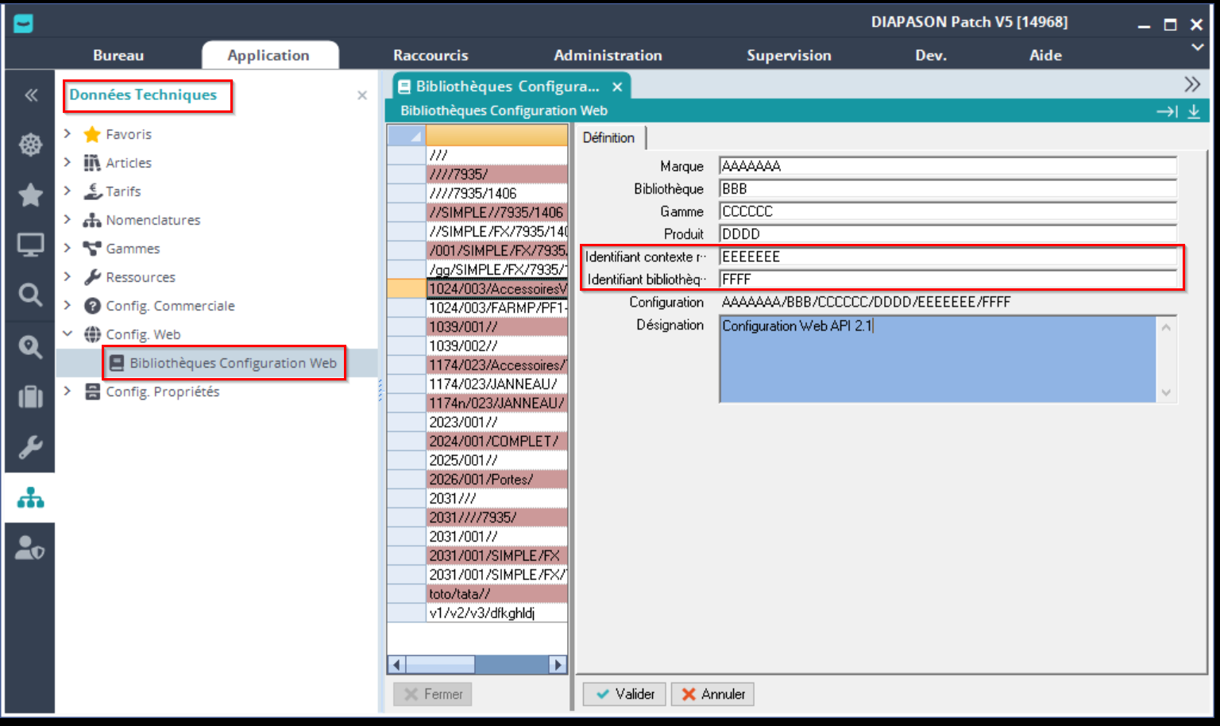Switch to the Supervision menu tab
This screenshot has height=726, width=1220.
(789, 56)
